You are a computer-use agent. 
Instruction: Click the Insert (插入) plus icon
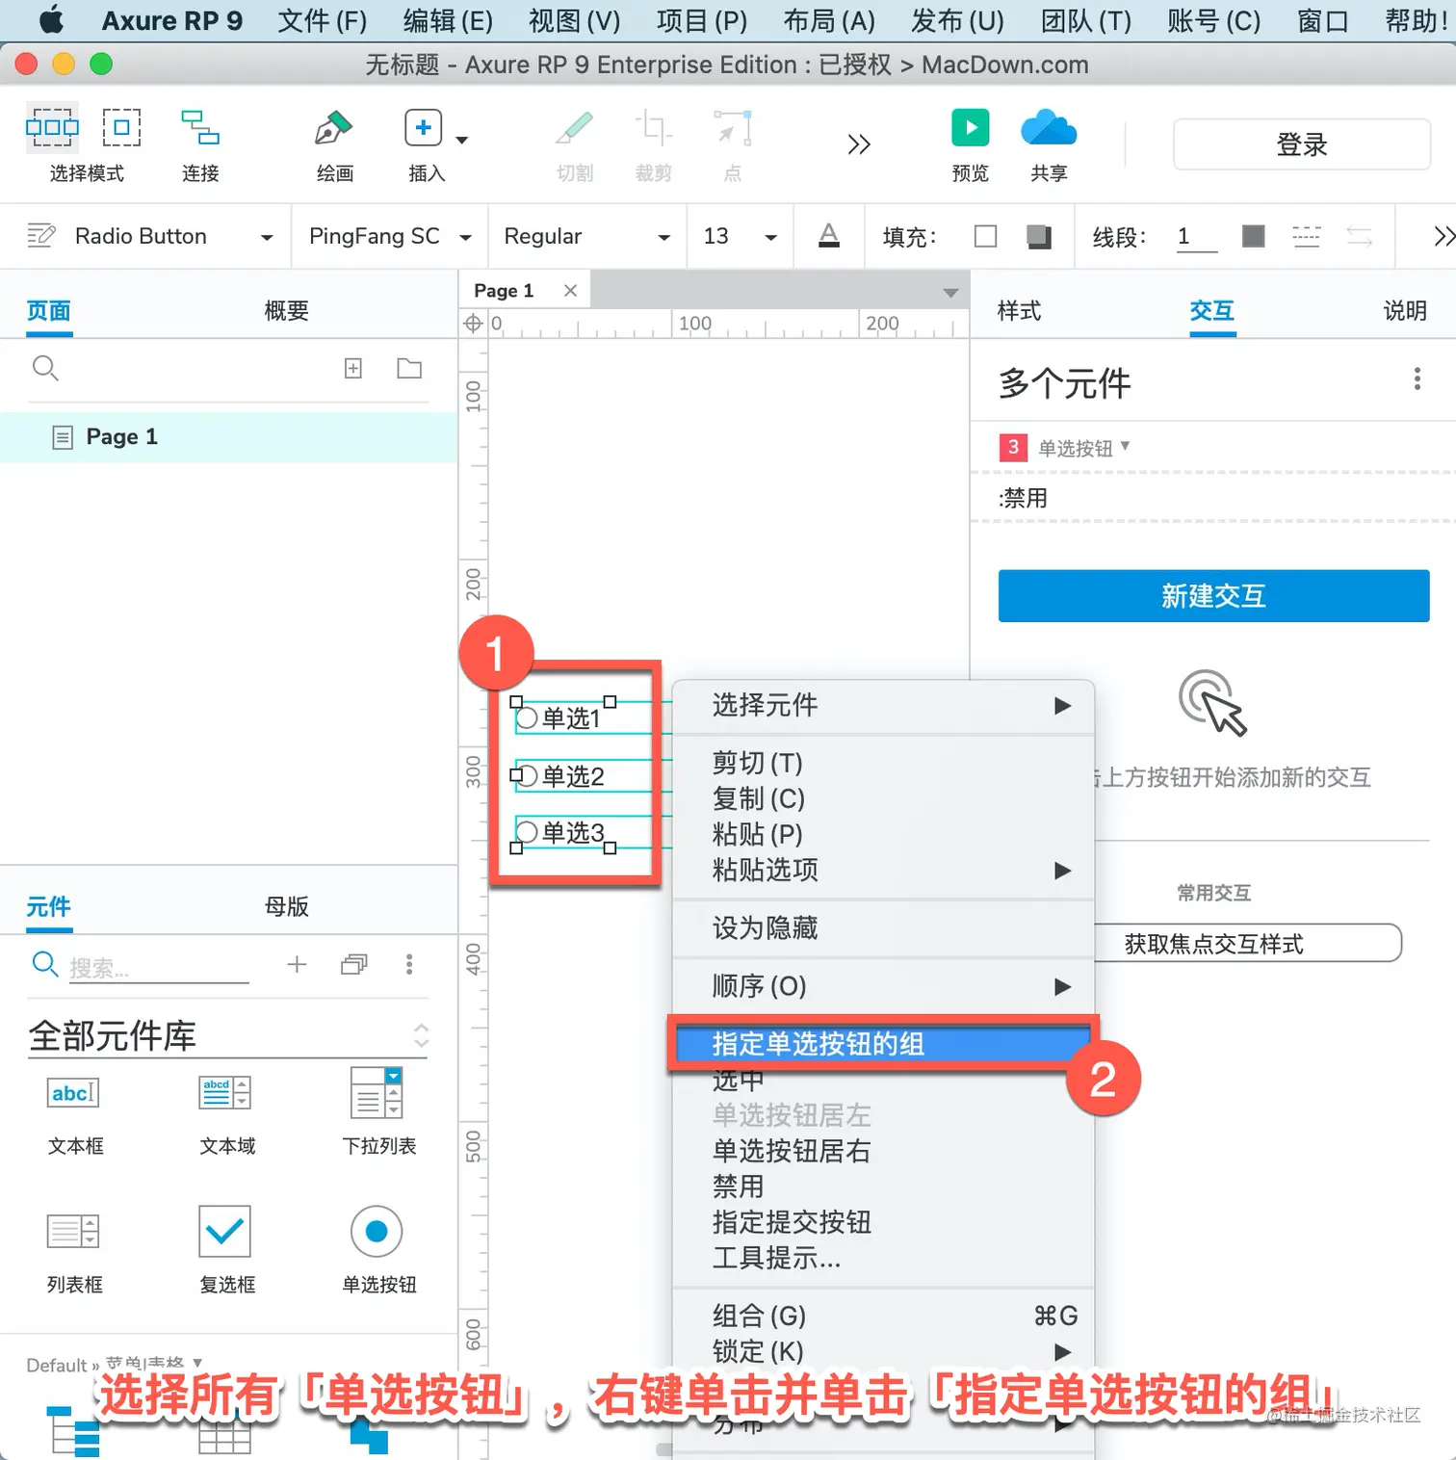click(x=423, y=128)
